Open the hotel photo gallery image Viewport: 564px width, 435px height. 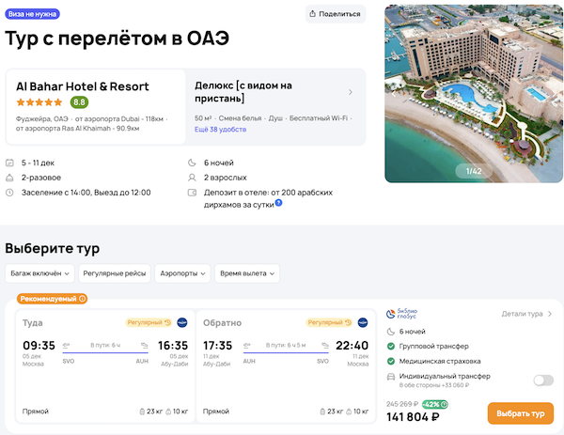(x=473, y=92)
